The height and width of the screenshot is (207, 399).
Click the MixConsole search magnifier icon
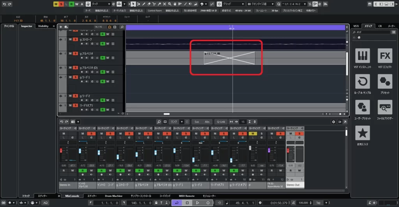[159, 122]
